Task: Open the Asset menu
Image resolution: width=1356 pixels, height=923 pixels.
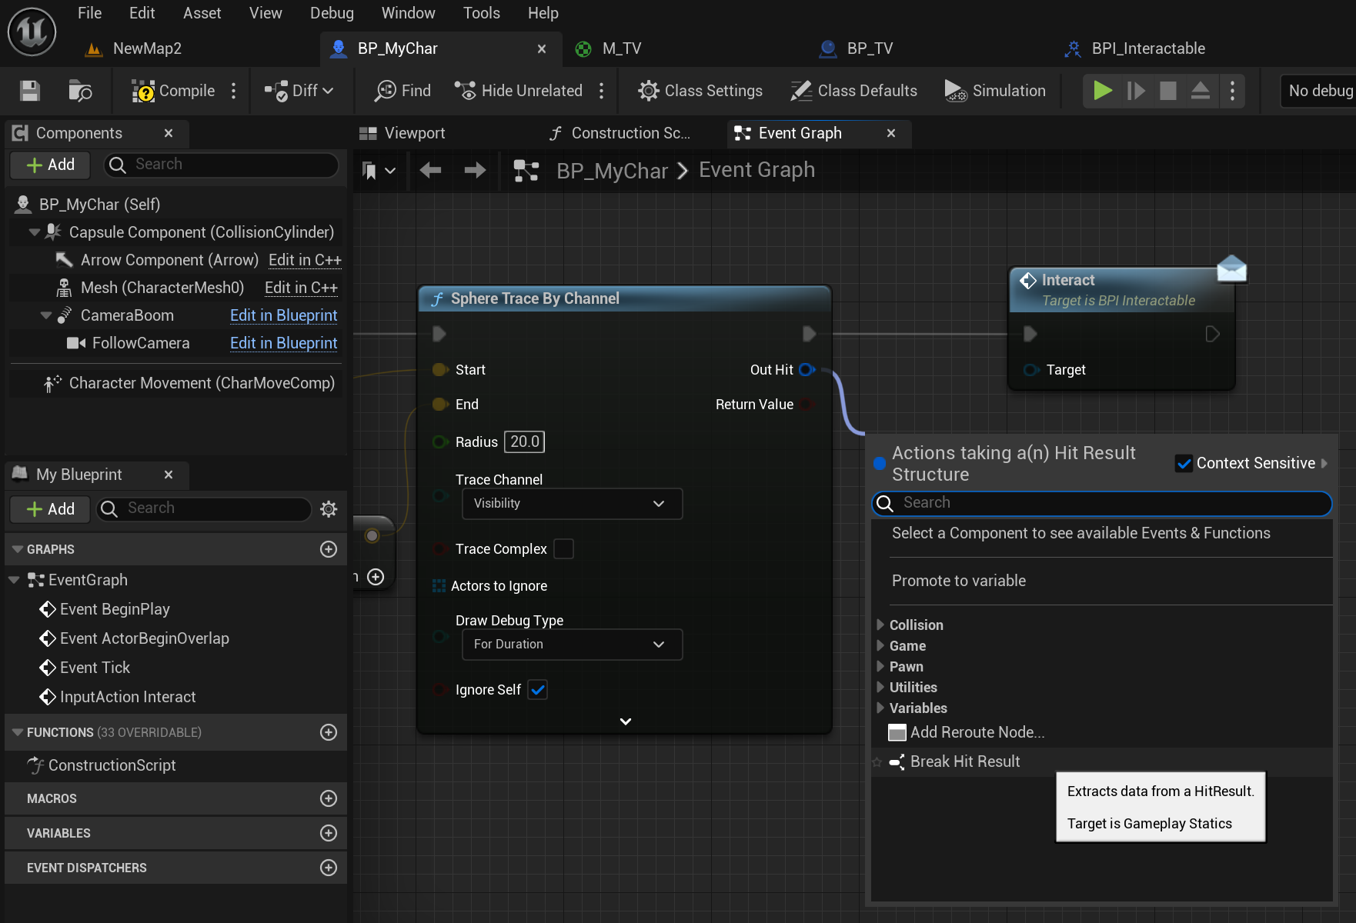Action: point(202,13)
